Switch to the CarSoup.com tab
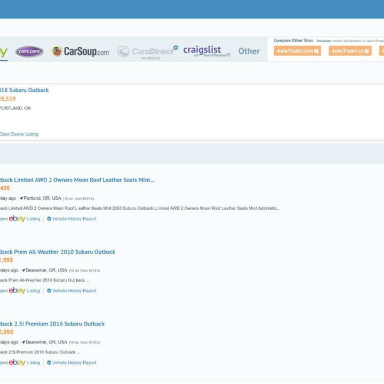This screenshot has height=384, width=384. (x=80, y=51)
